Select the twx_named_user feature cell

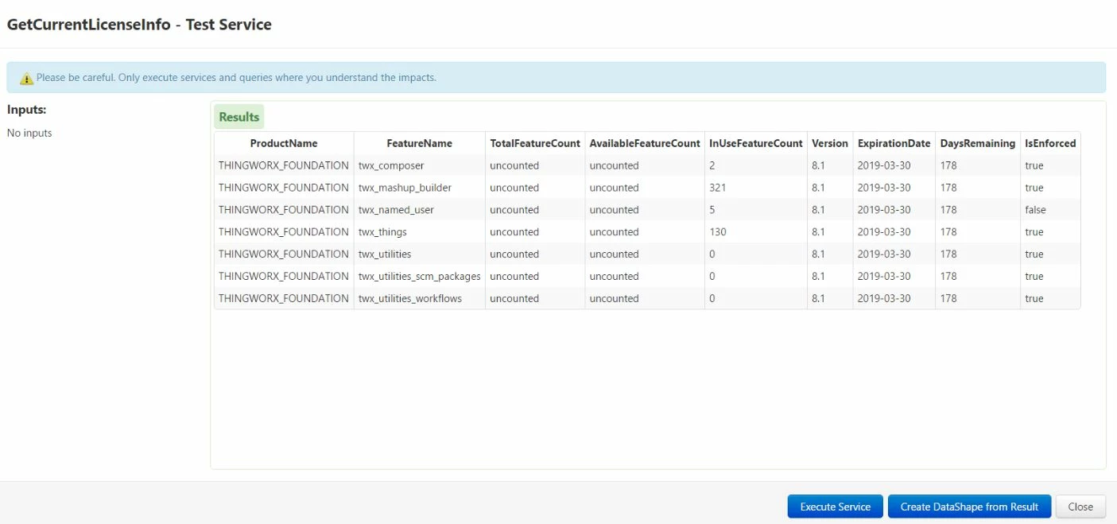420,210
